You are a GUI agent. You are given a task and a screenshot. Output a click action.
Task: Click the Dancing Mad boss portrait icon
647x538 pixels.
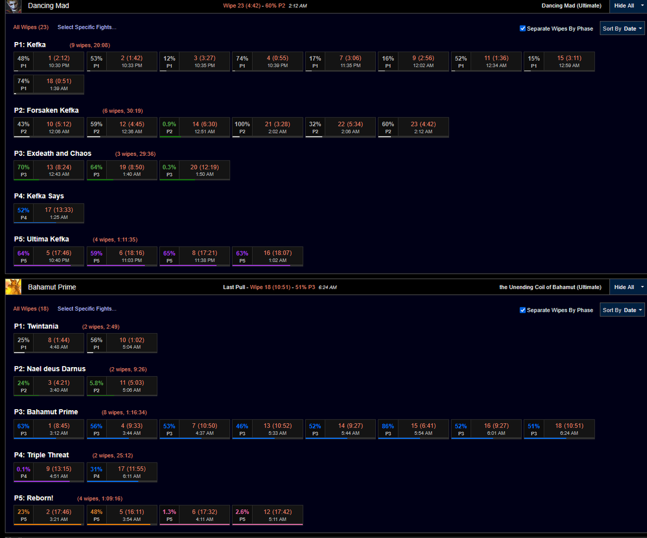click(x=13, y=6)
